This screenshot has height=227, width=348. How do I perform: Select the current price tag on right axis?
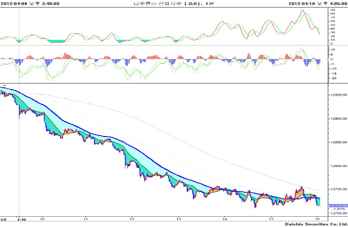(338, 205)
